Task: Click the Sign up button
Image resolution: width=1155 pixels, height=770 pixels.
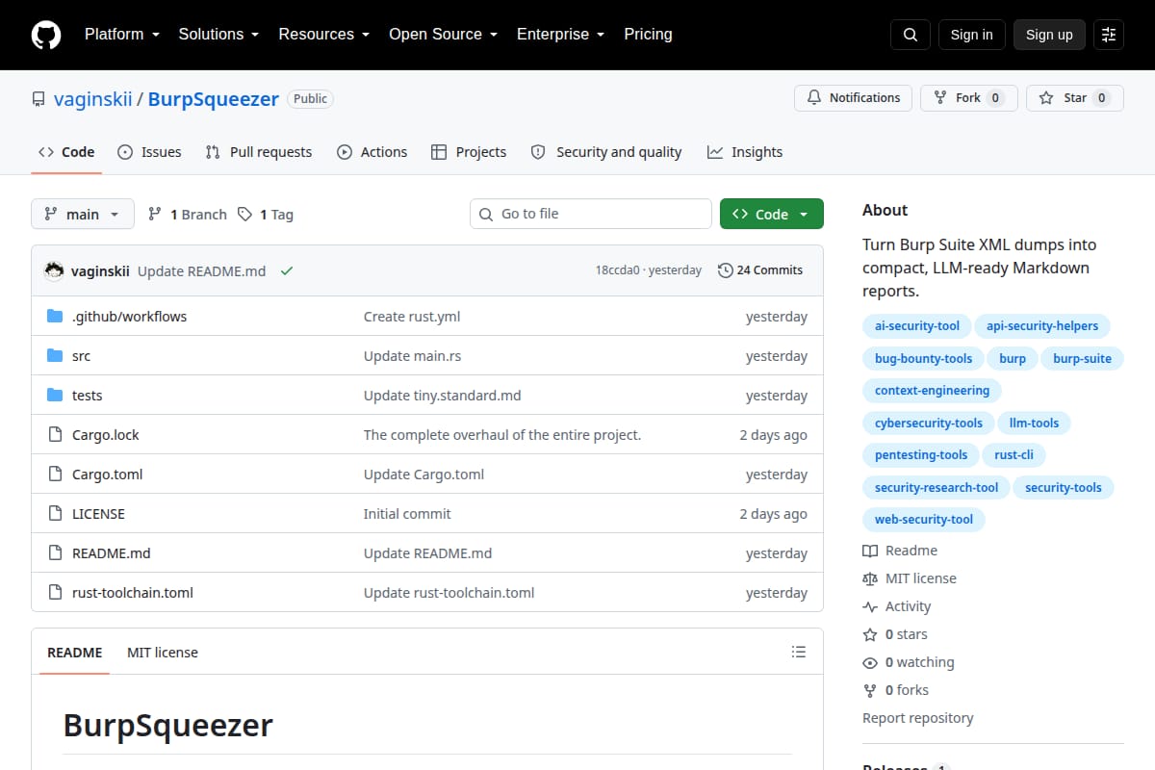Action: [1049, 35]
